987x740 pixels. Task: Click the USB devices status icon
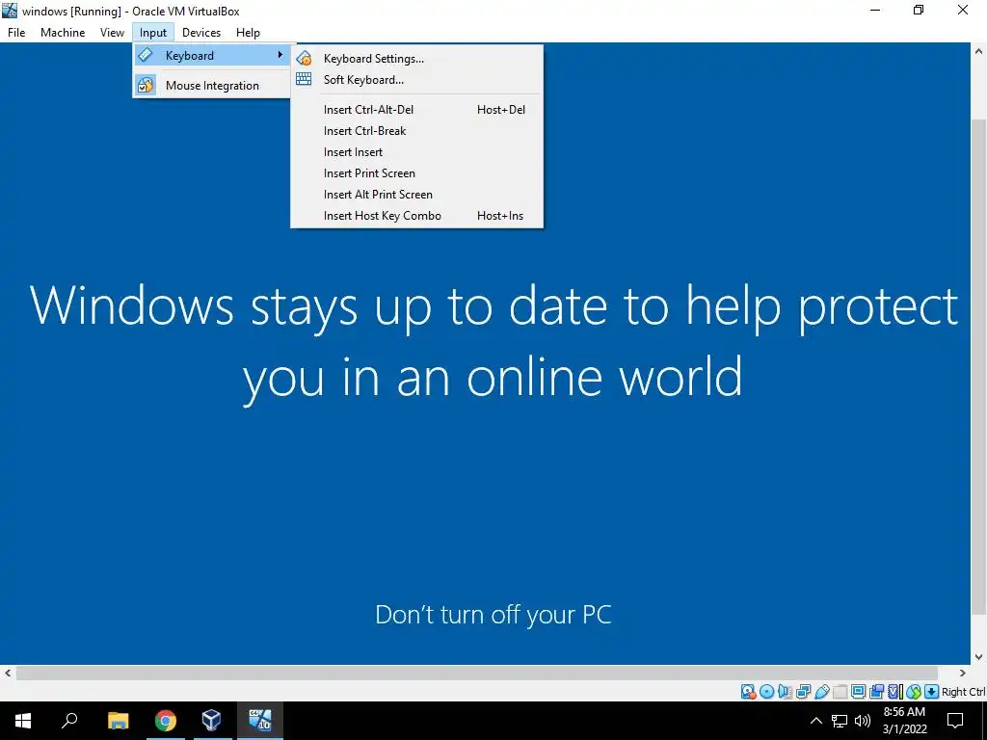coord(821,692)
